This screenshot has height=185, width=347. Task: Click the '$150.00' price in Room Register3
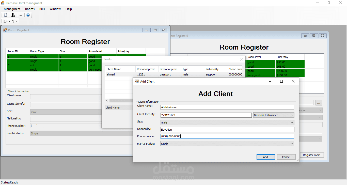click(282, 75)
